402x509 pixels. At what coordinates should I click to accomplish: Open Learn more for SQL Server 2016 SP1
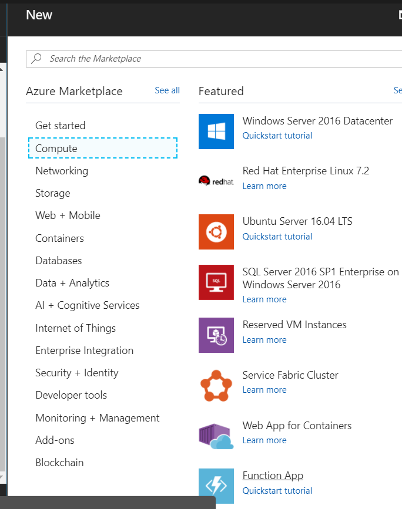pos(264,299)
